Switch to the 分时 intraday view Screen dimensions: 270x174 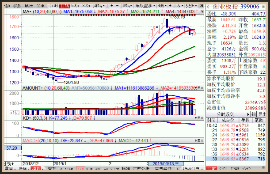[x=53, y=6]
